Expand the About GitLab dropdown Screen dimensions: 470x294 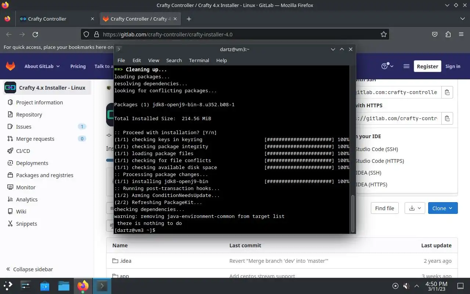pos(42,66)
